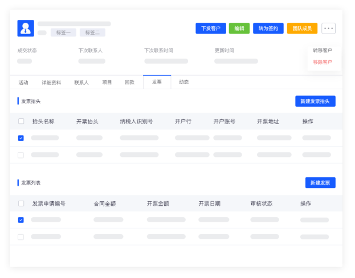Click the green 编辑 button
This screenshot has width=355, height=278.
[239, 28]
